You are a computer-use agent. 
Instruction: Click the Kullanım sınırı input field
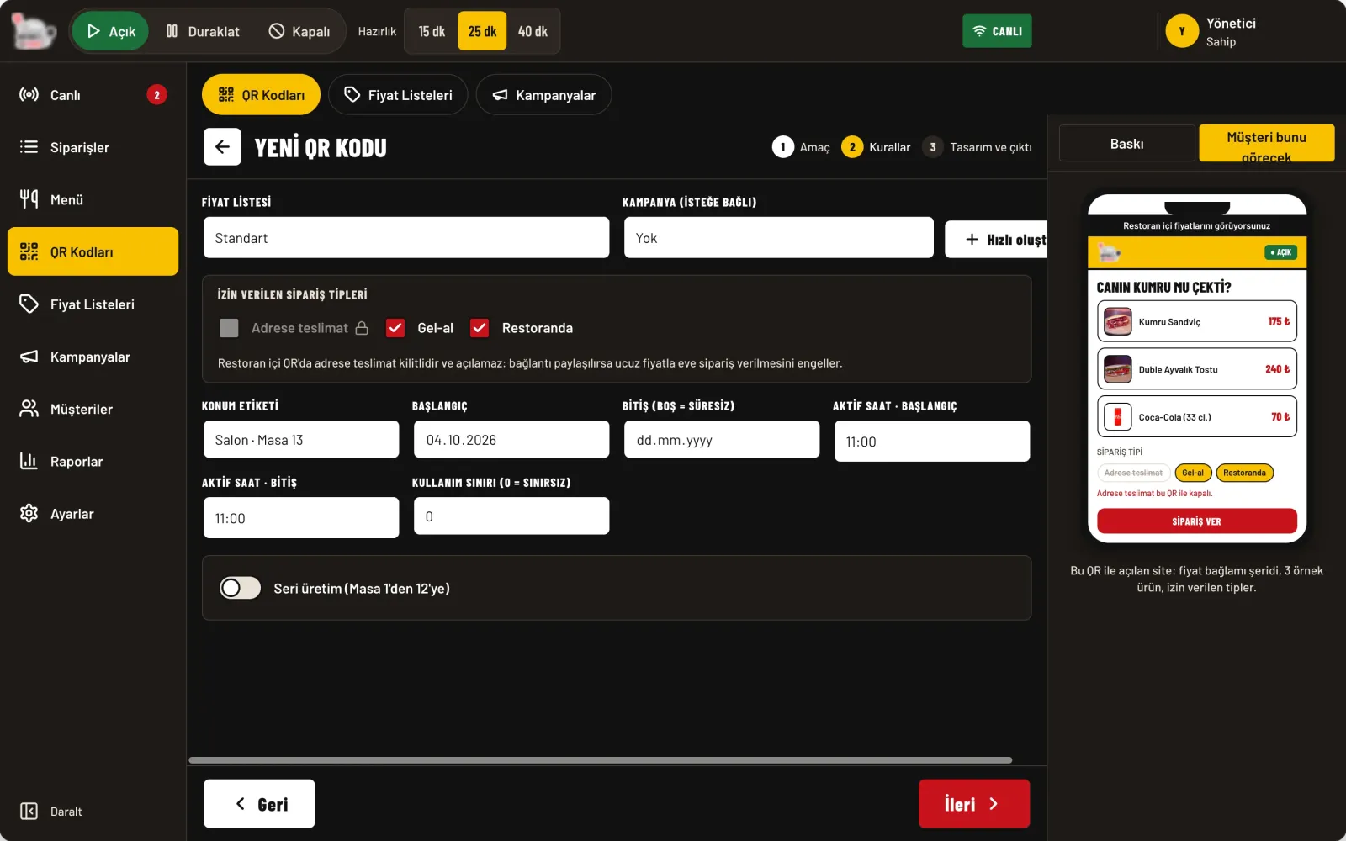click(511, 516)
